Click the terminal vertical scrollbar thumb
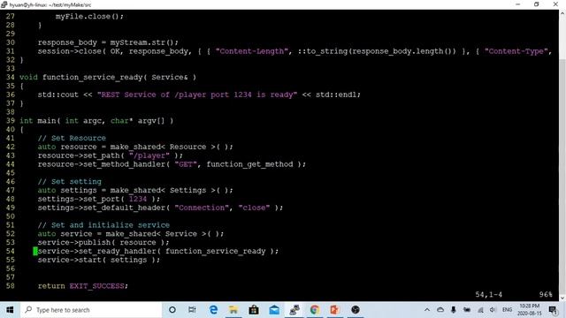Screen dimensions: 566x318 click(562, 177)
